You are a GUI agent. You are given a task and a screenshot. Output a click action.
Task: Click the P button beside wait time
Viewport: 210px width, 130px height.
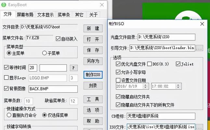(74, 68)
